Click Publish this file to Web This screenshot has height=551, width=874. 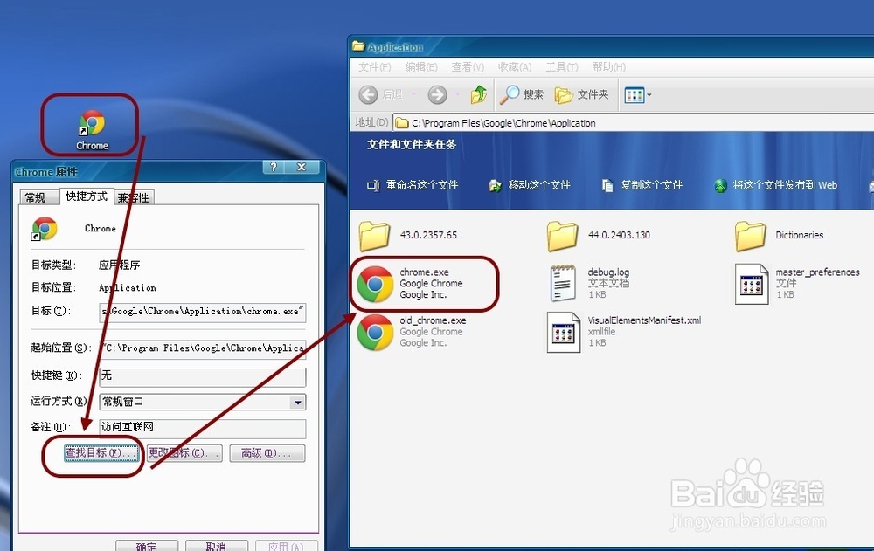pyautogui.click(x=776, y=185)
